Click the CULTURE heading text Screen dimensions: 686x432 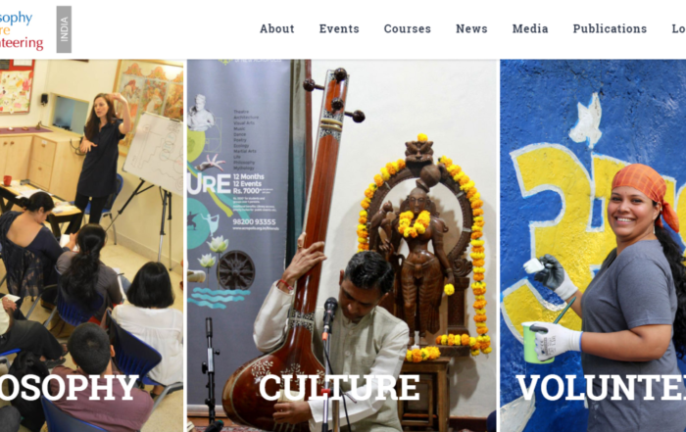(x=339, y=387)
